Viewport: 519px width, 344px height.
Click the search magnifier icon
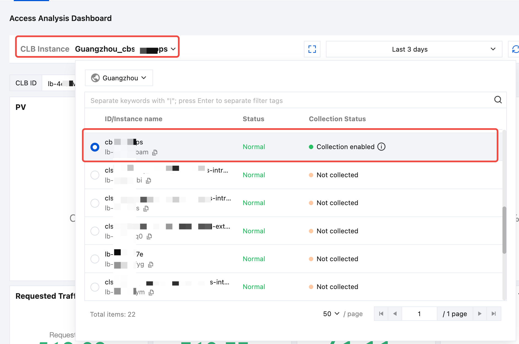point(498,100)
